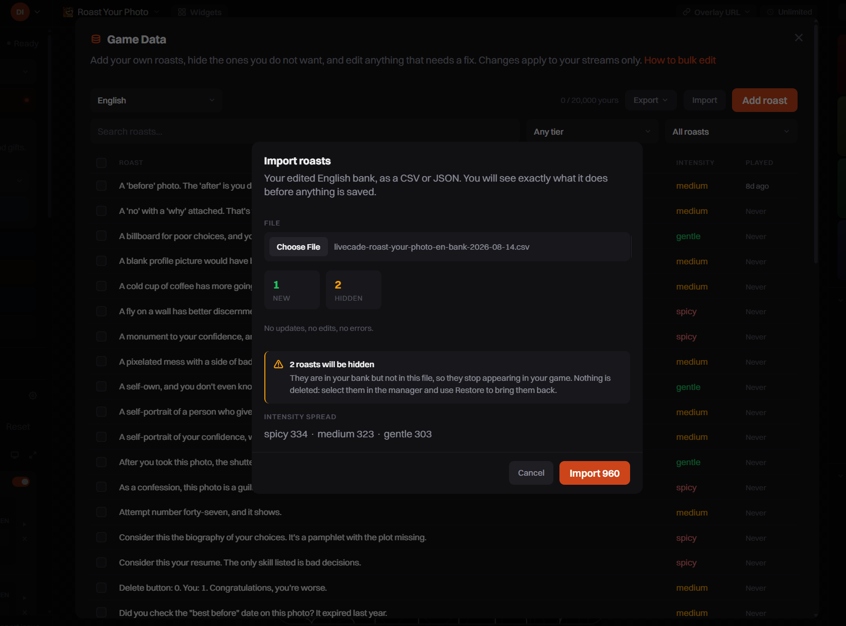Toggle the red switch in sidebar
The width and height of the screenshot is (846, 626).
tap(21, 482)
